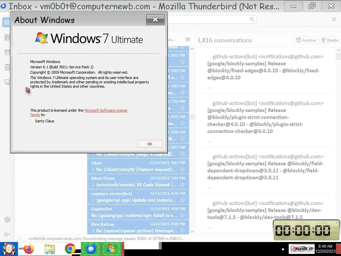Viewport: 341px width, 256px height.
Task: Open the Tasks space in Thunderbird sidebar
Action: (7, 67)
